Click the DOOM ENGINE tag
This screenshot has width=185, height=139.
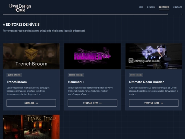pos(136,75)
